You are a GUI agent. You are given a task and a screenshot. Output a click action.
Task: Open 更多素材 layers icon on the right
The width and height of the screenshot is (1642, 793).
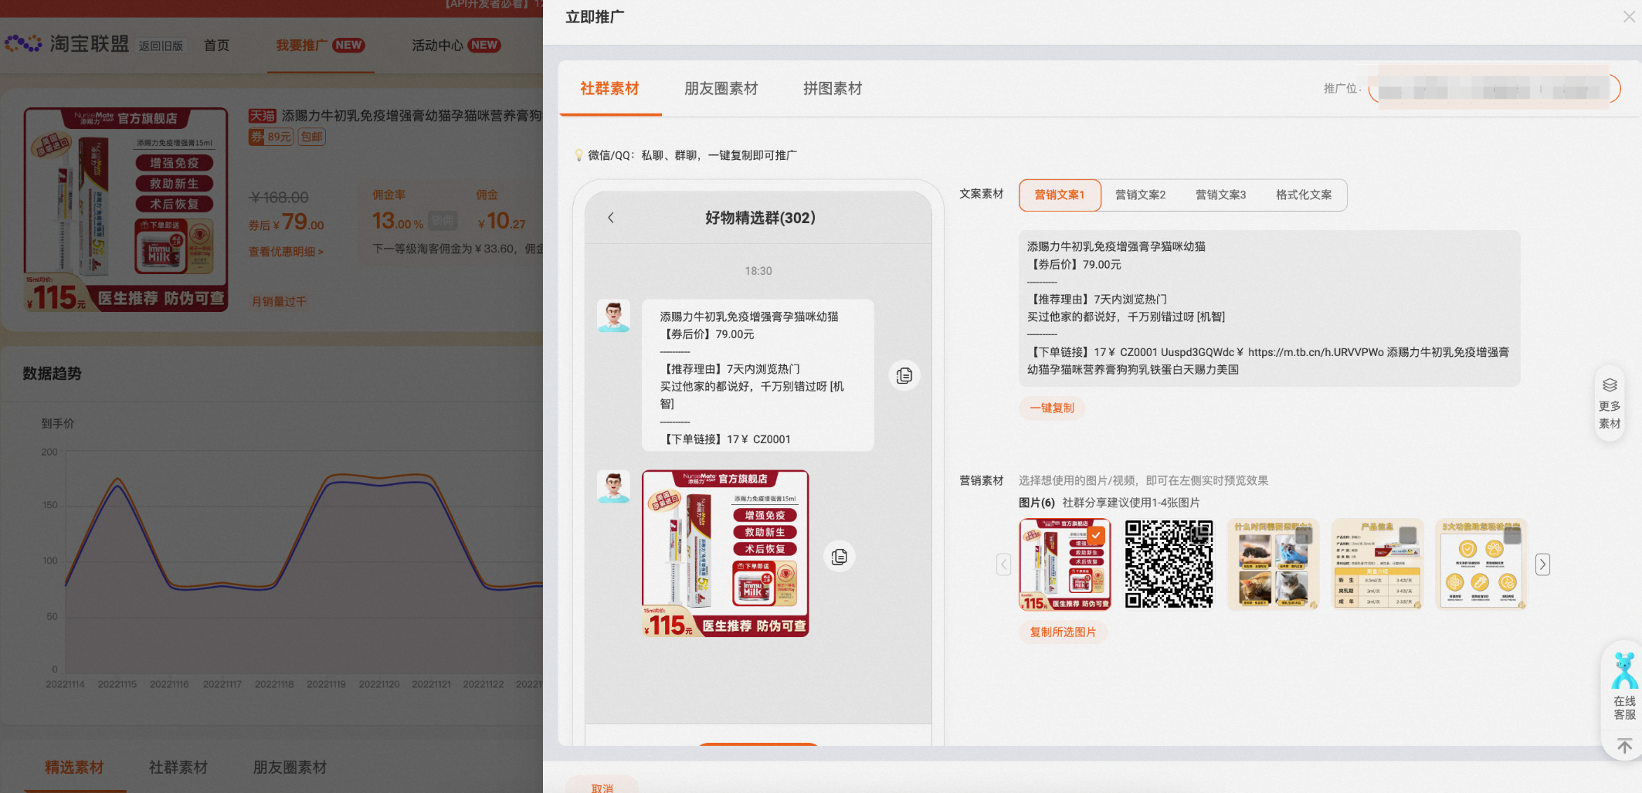pyautogui.click(x=1610, y=385)
